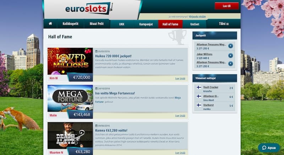Click the winner name Maarten N
The height and width of the screenshot is (155, 284).
(56, 153)
